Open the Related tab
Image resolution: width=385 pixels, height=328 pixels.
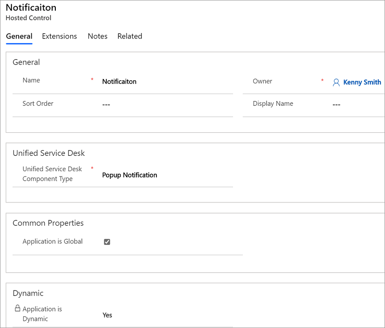(x=129, y=36)
